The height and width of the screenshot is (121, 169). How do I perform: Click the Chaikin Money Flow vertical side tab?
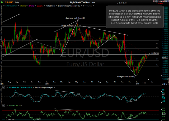click(1, 98)
